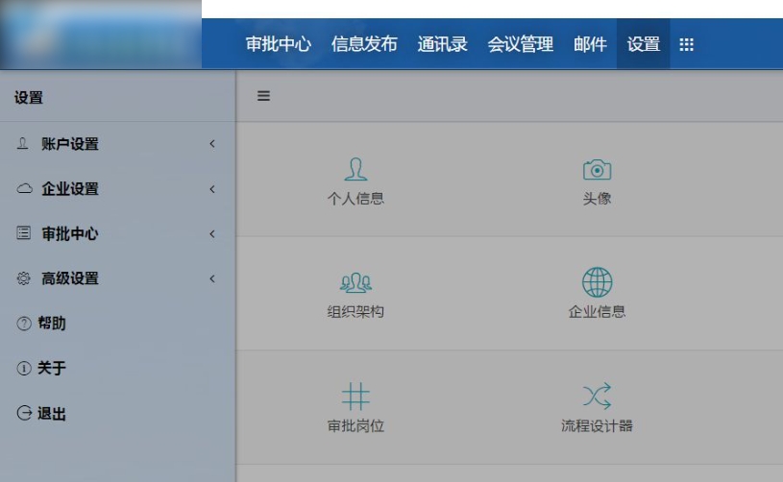Switch to 审批中心 in top navigation

pos(279,44)
